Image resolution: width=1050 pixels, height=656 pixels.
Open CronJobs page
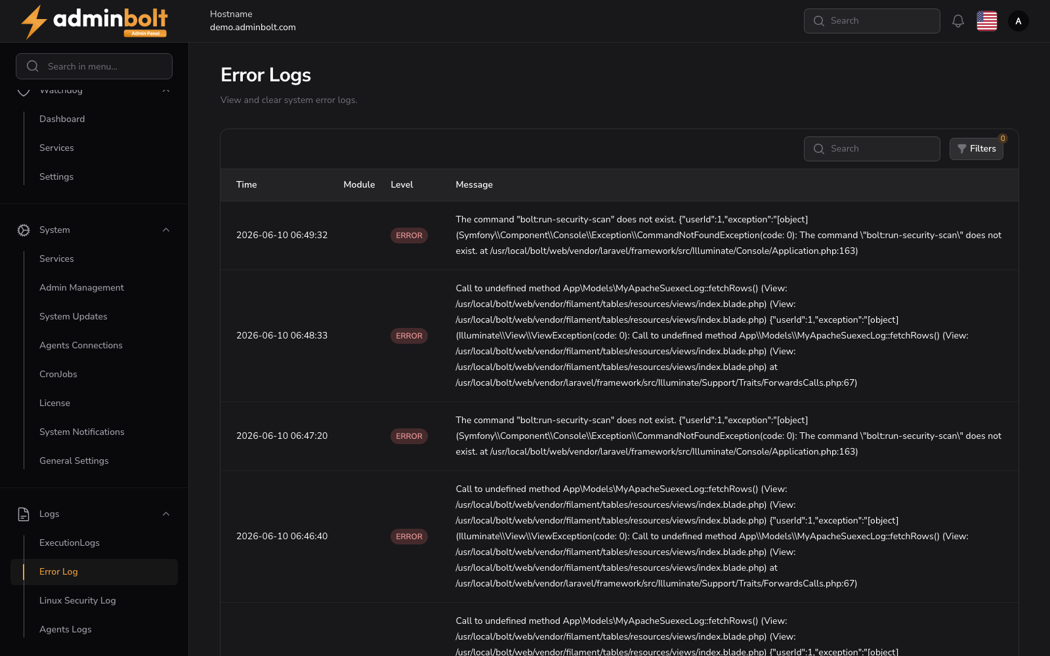point(58,375)
